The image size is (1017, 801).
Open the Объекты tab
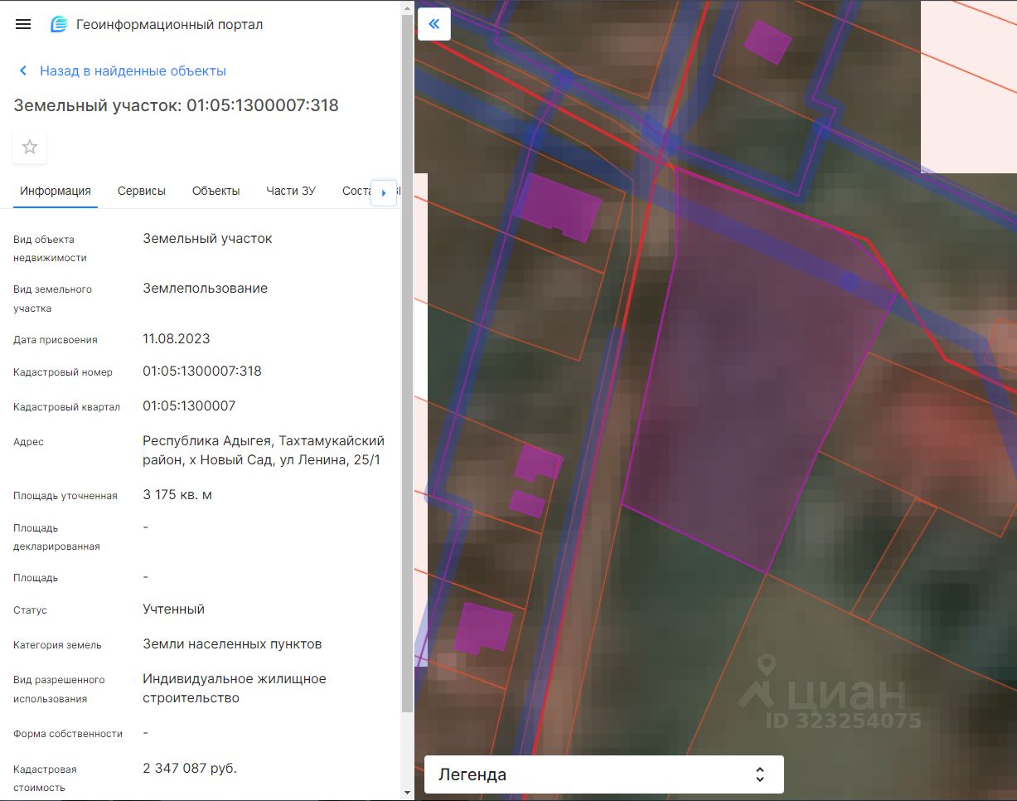216,191
